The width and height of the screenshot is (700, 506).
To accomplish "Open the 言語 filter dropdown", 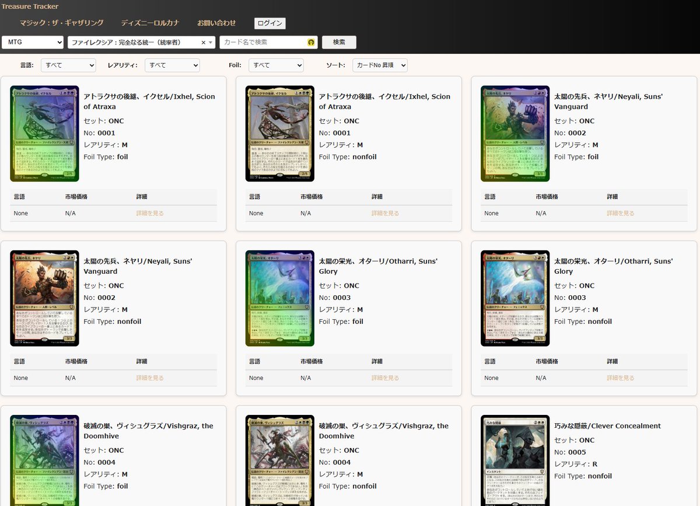I will (68, 65).
